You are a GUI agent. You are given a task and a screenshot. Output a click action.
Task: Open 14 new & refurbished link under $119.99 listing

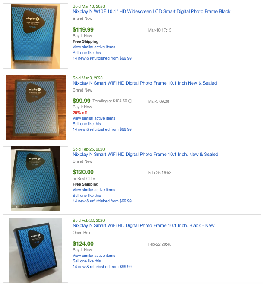[x=102, y=58]
